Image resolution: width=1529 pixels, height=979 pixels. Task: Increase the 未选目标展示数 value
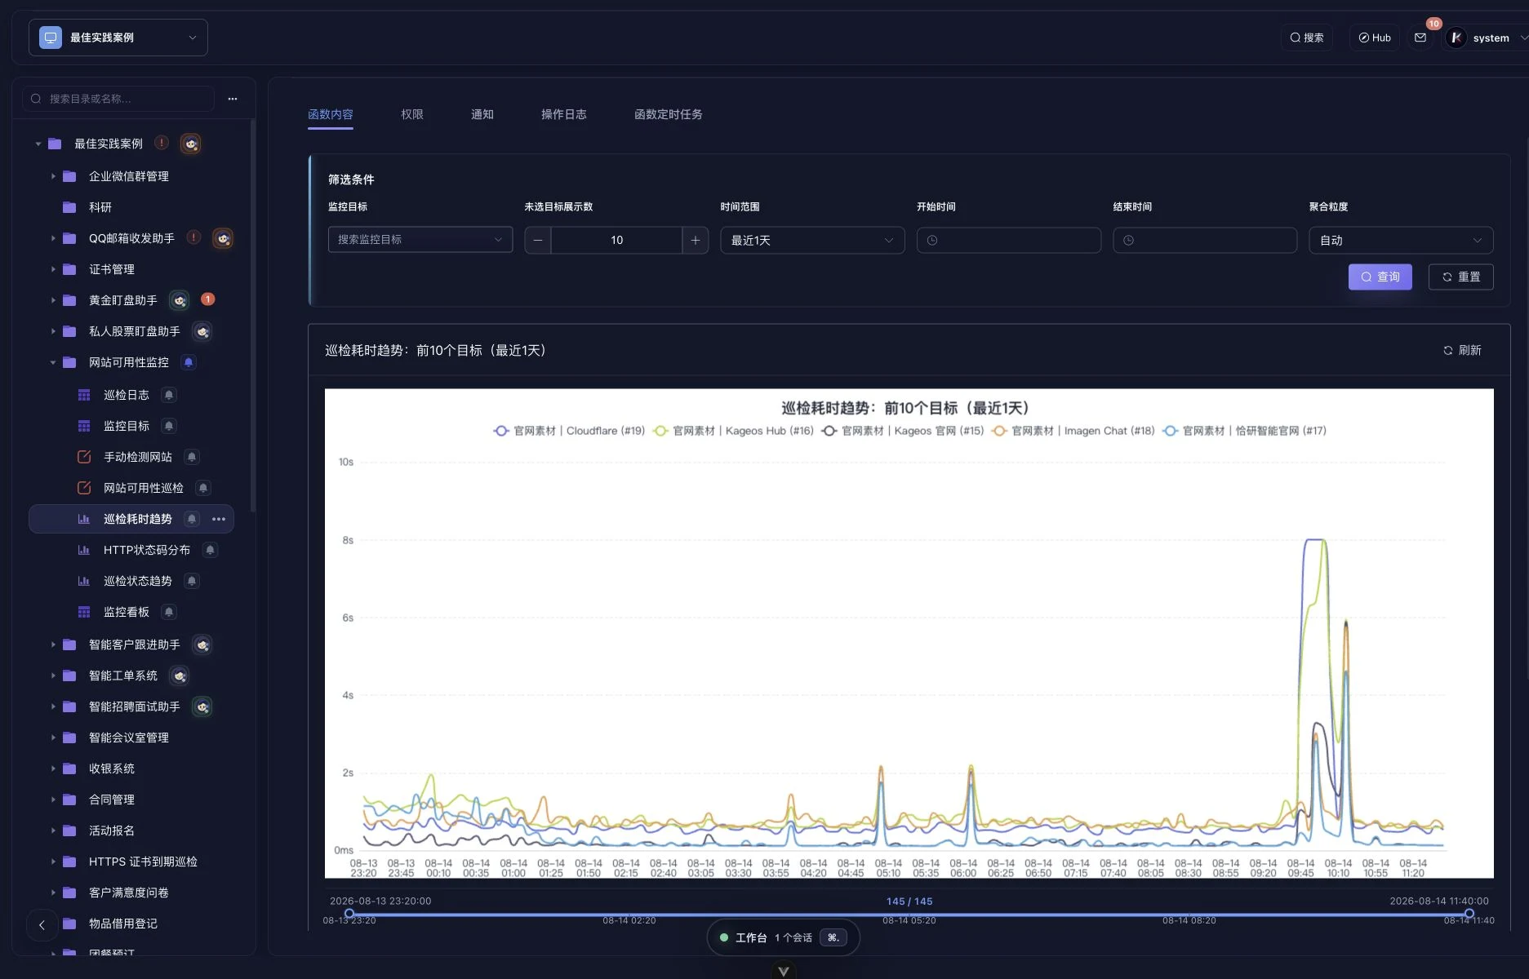click(696, 240)
